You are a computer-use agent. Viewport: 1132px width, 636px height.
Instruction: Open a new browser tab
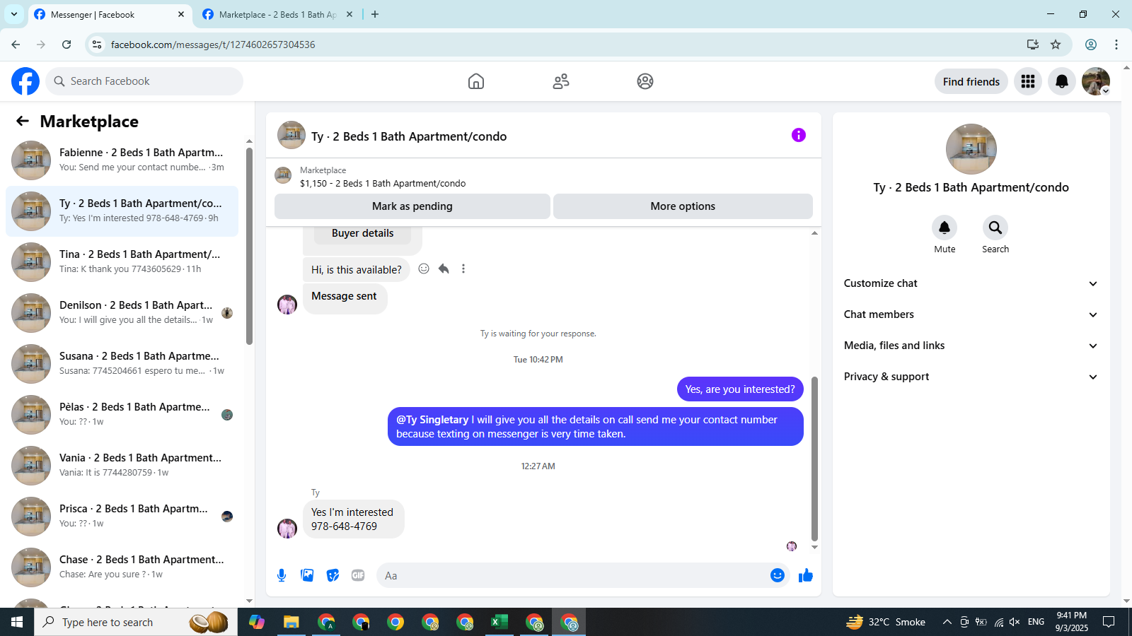[x=375, y=14]
